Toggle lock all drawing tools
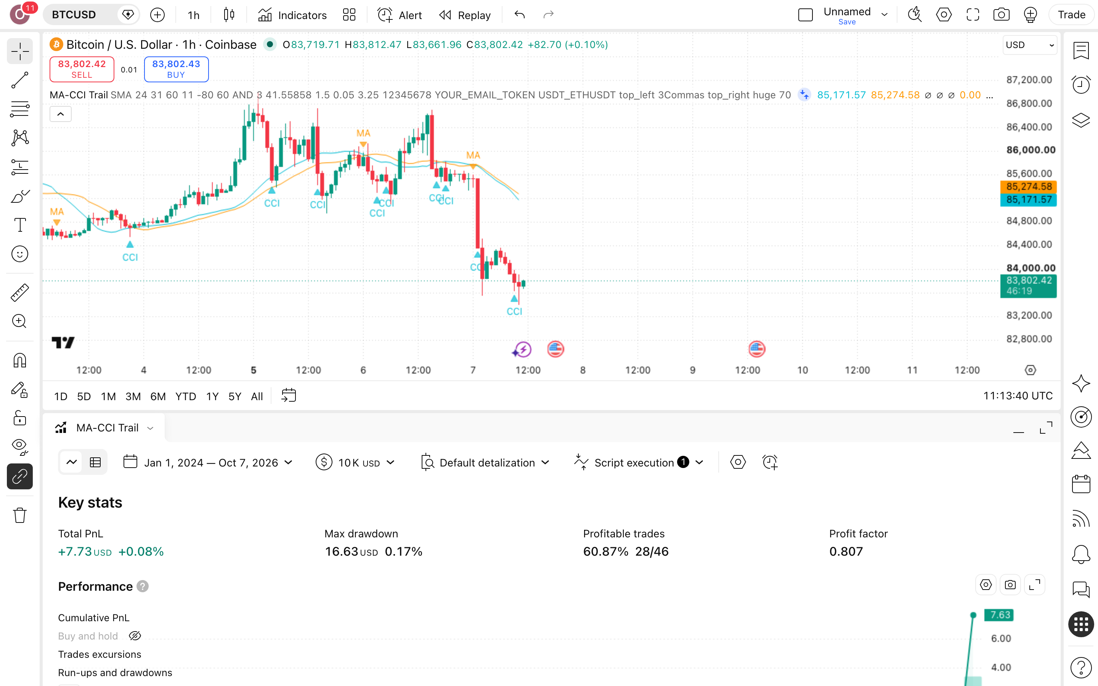Viewport: 1098px width, 686px height. coord(19,418)
